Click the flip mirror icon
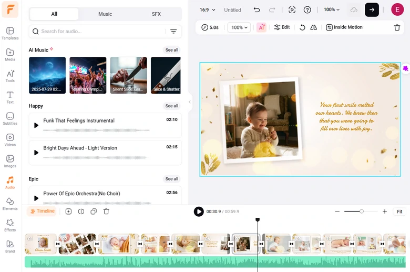 (314, 27)
